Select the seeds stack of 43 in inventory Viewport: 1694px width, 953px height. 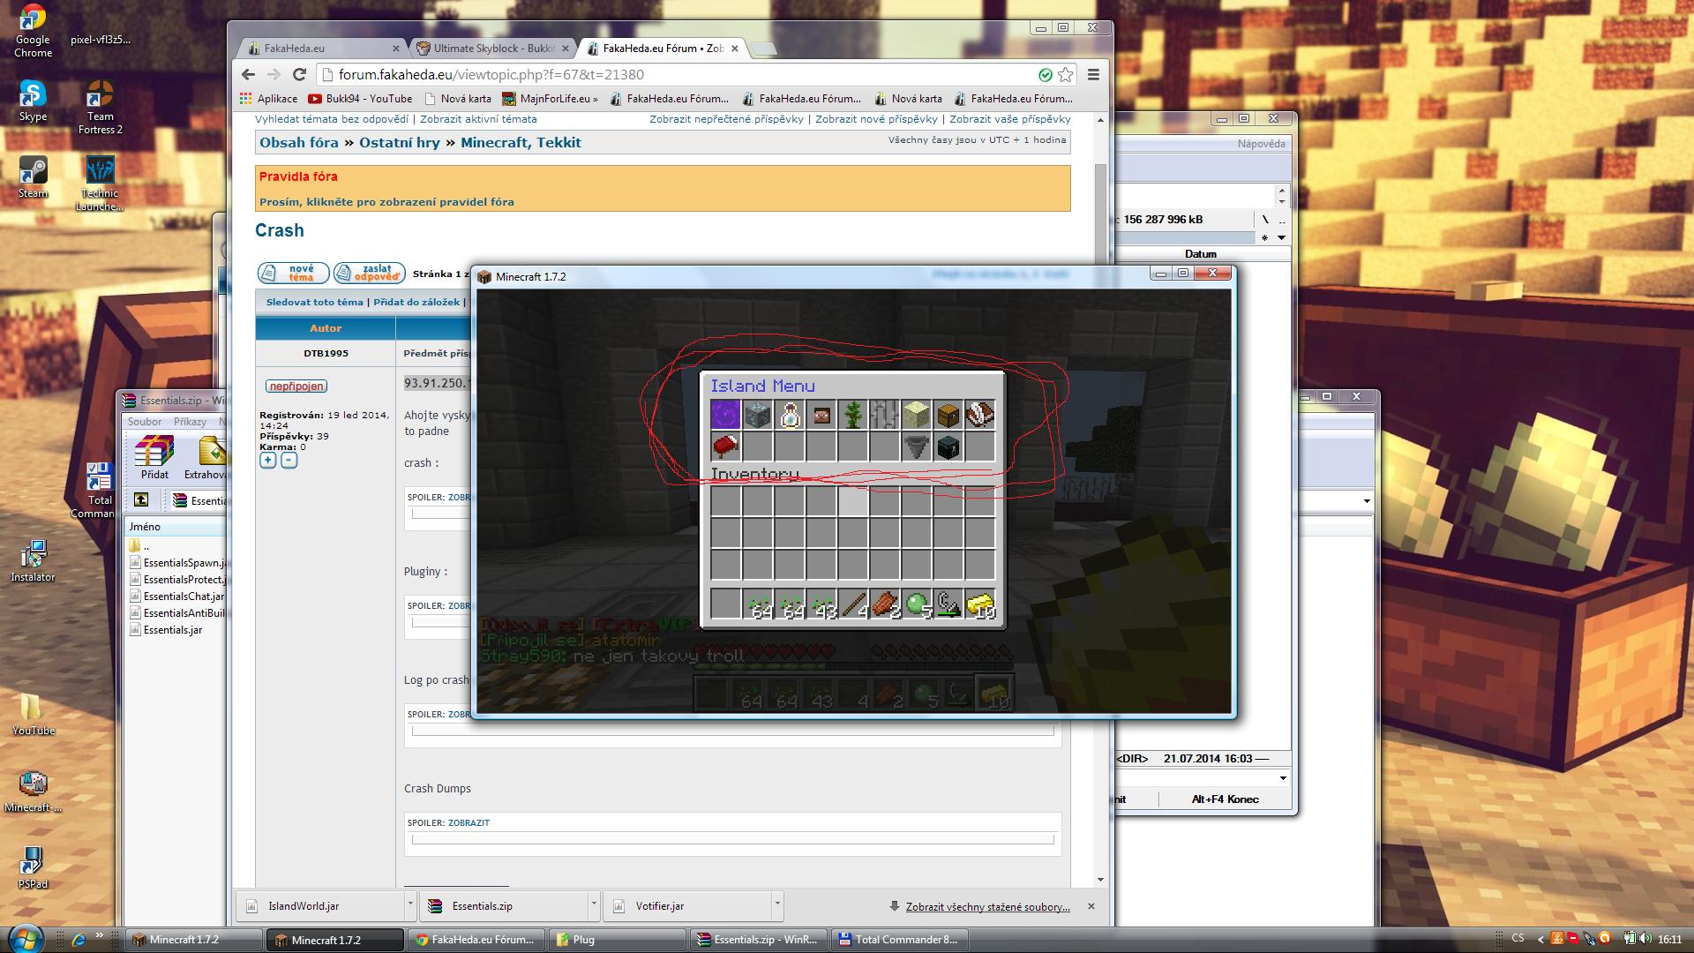pyautogui.click(x=821, y=604)
